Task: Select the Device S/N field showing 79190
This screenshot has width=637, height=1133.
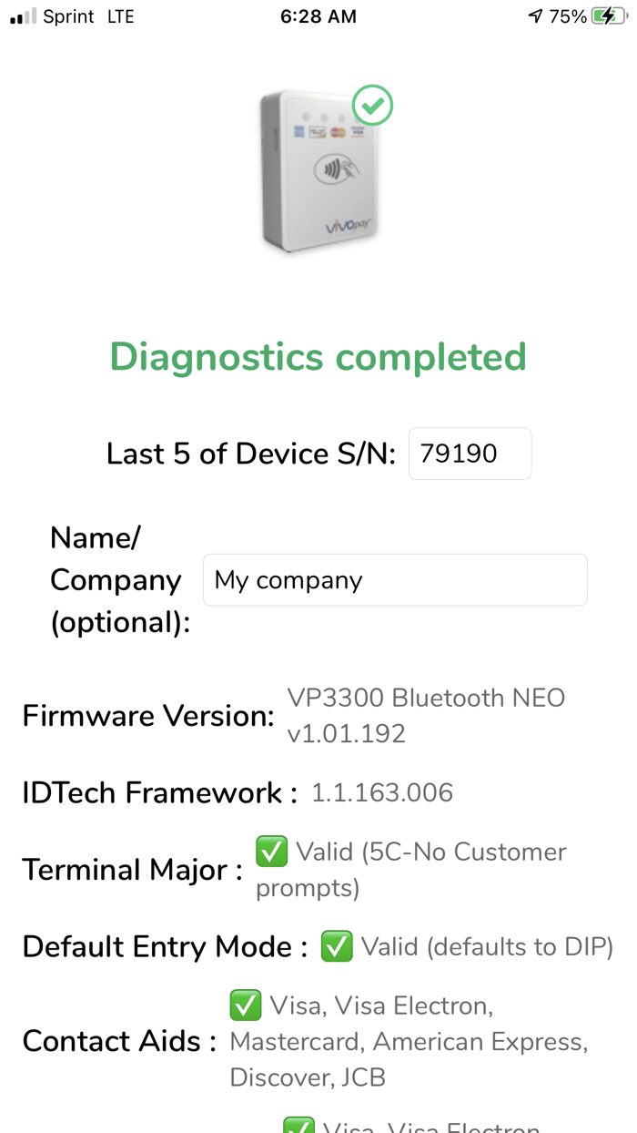Action: coord(470,453)
